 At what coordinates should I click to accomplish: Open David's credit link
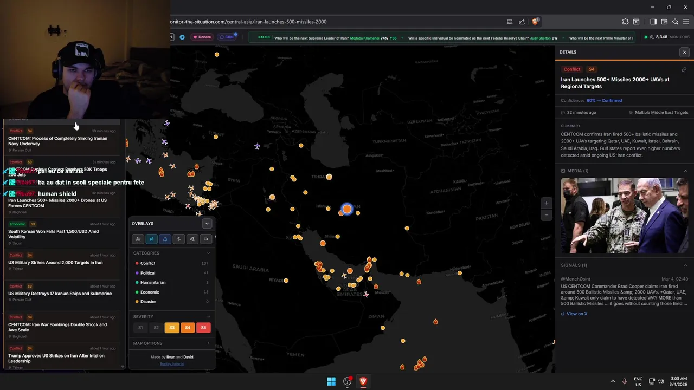click(x=188, y=357)
